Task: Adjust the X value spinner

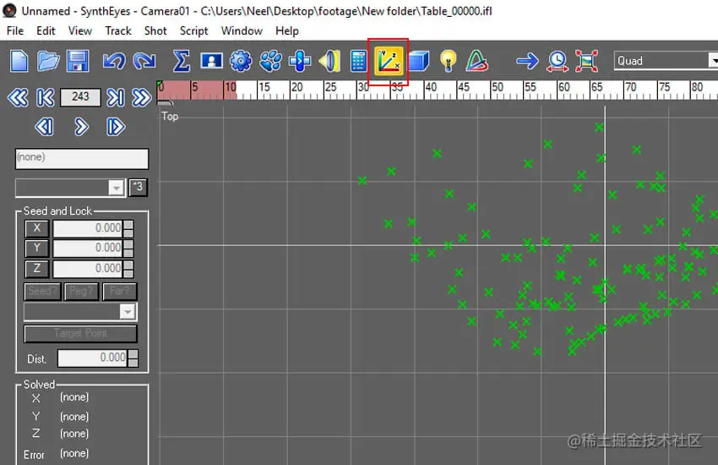Action: tap(128, 228)
